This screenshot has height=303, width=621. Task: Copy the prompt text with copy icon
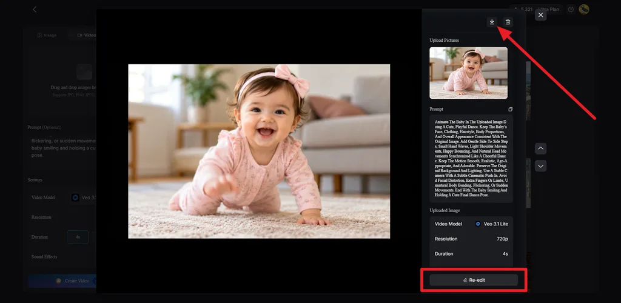pos(511,109)
